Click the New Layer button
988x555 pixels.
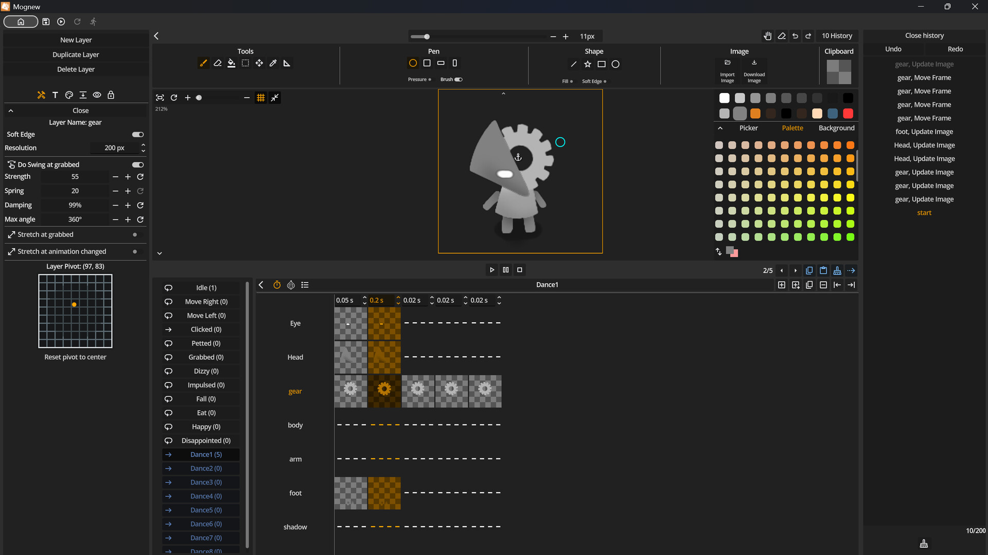76,40
